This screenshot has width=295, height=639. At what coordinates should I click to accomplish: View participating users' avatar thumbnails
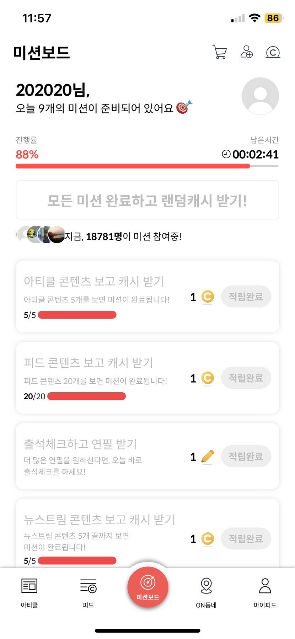[41, 234]
